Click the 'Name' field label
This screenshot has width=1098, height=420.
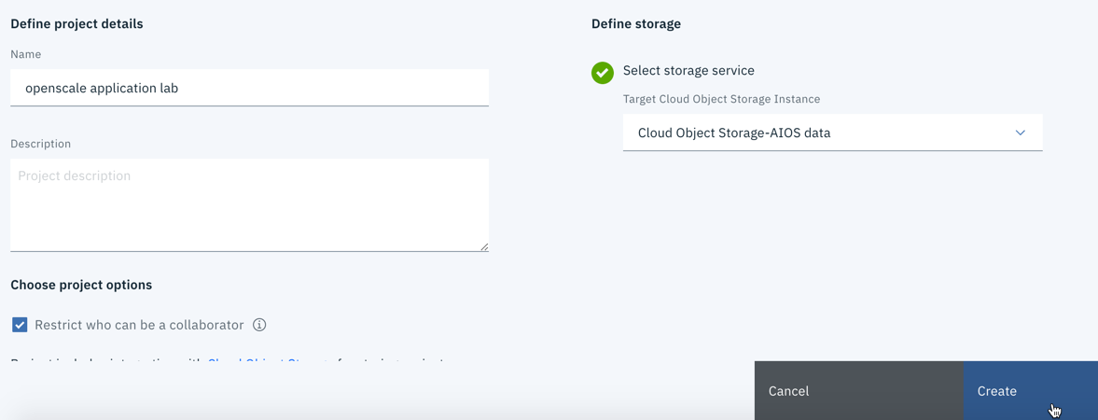(26, 54)
